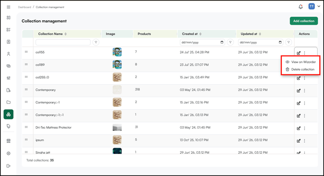Focus the Updated at date input
The width and height of the screenshot is (324, 176).
260,43
